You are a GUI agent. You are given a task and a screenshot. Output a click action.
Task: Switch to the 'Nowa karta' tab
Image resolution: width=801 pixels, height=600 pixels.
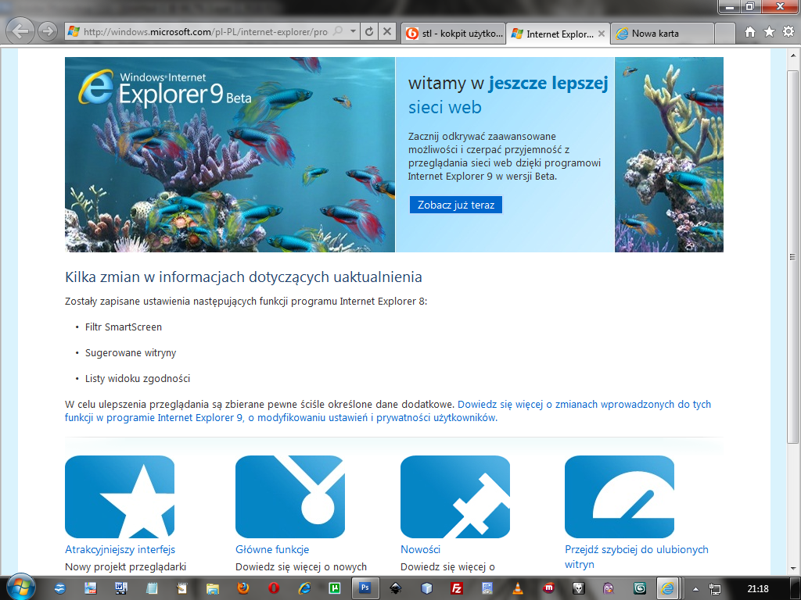point(662,34)
